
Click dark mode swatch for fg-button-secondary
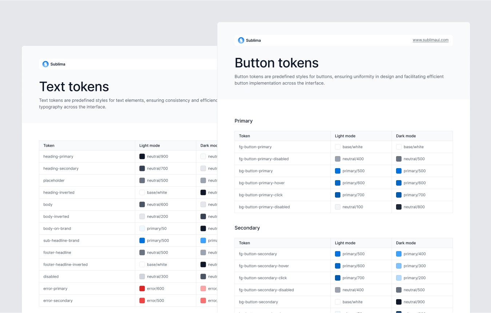pos(399,254)
